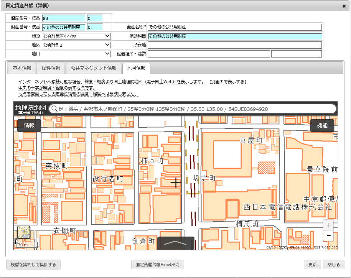Click the 機能 button on the map

tap(322, 125)
